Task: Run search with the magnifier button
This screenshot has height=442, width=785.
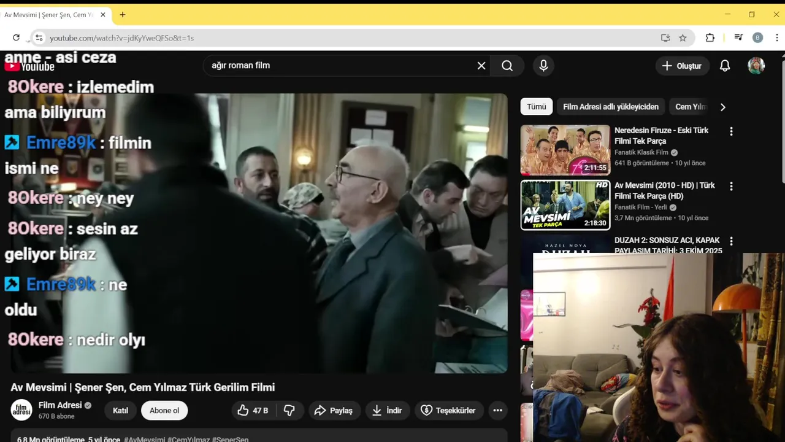Action: (x=507, y=66)
